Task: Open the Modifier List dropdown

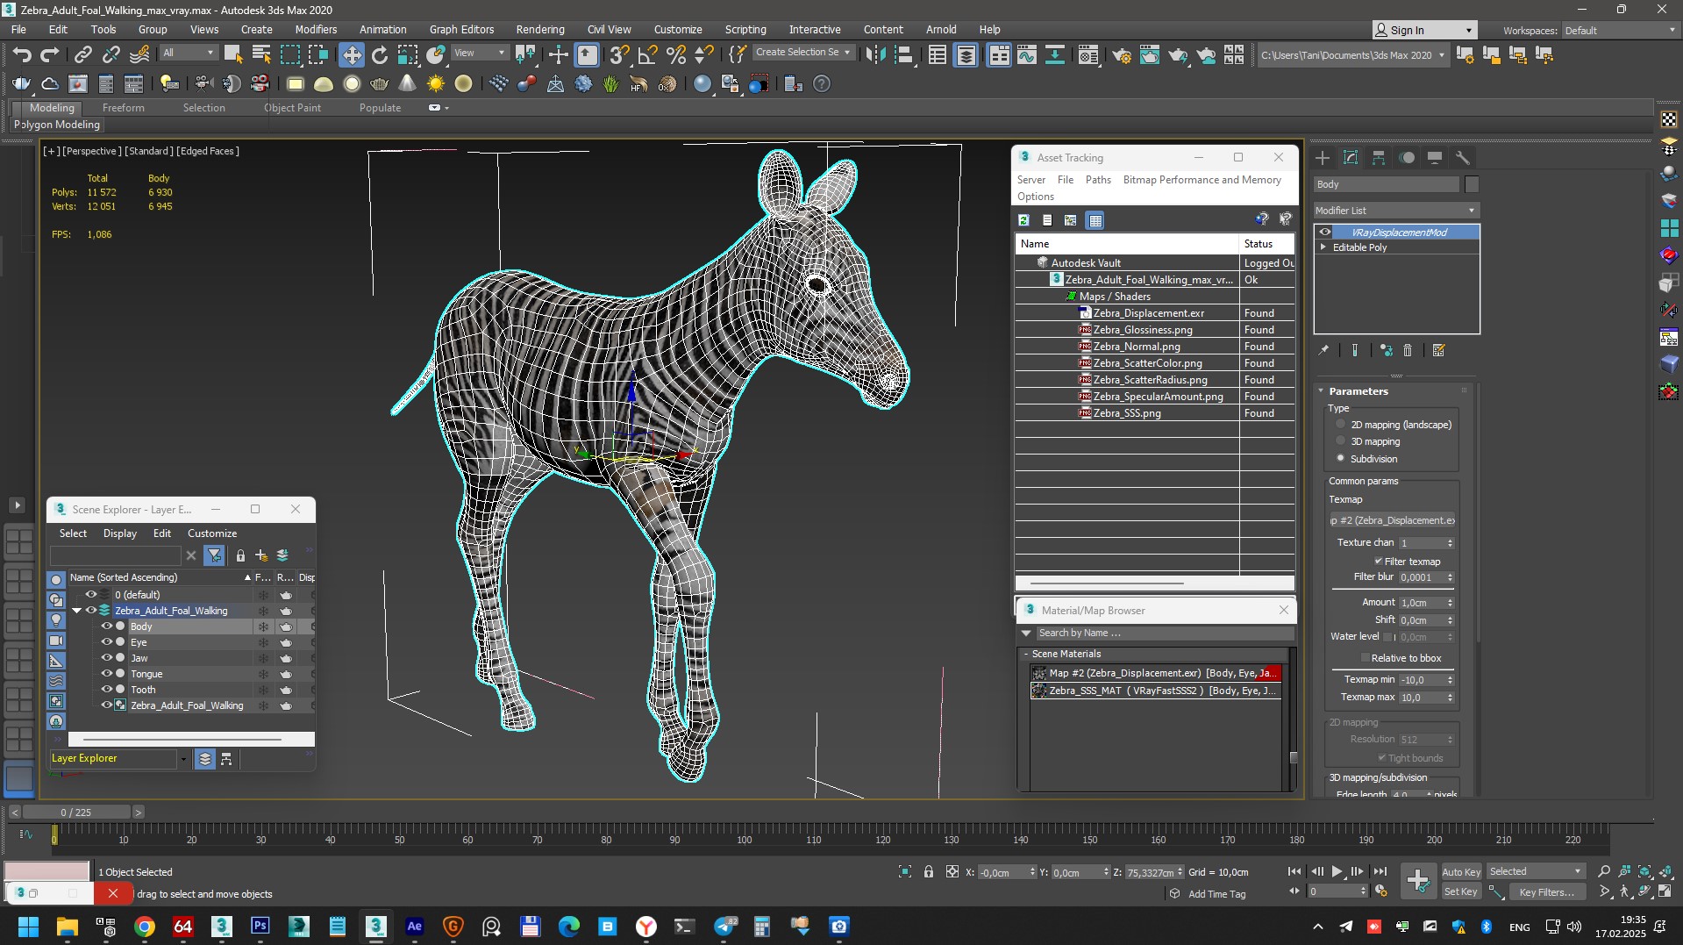Action: (x=1396, y=211)
